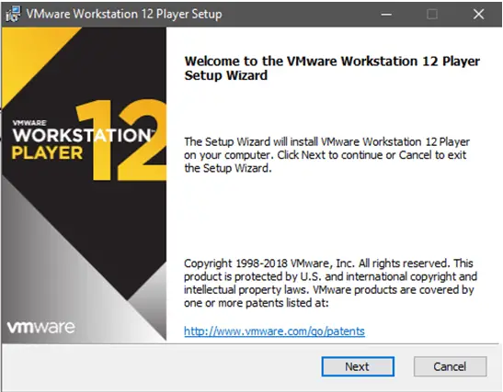The image size is (503, 392).
Task: Click the Copyright 1998-2018 VMware paragraph
Action: pyautogui.click(x=330, y=283)
